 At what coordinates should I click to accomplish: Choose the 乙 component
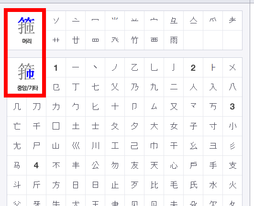134,67
